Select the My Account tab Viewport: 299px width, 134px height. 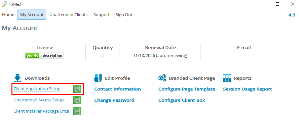[x=32, y=14]
